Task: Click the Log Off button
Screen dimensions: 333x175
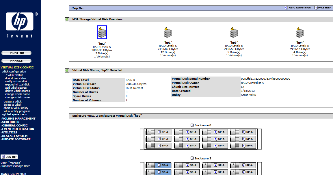Action: pos(10,157)
